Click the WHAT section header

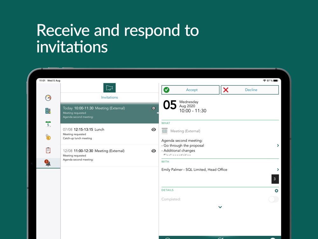166,123
